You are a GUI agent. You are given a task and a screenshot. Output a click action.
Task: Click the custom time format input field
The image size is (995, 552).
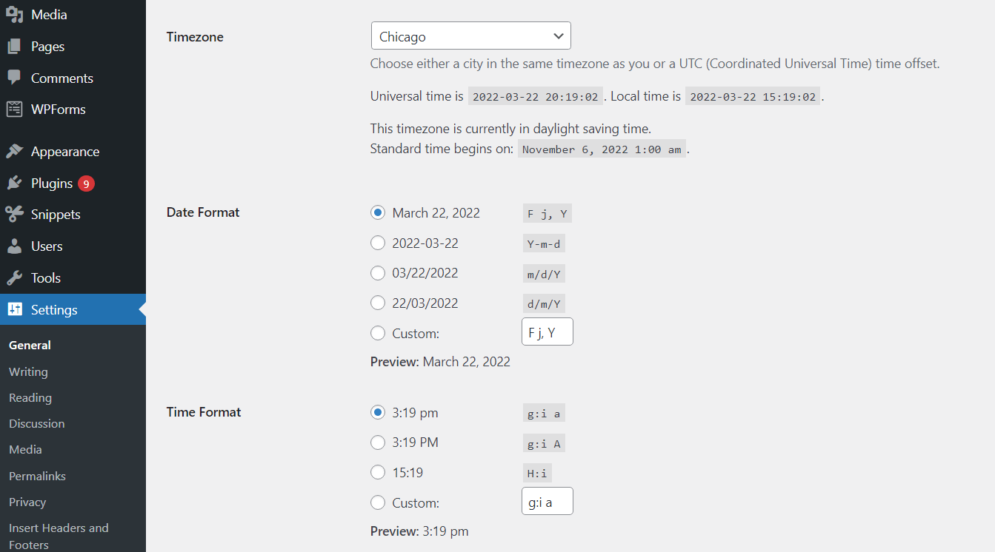pyautogui.click(x=547, y=501)
